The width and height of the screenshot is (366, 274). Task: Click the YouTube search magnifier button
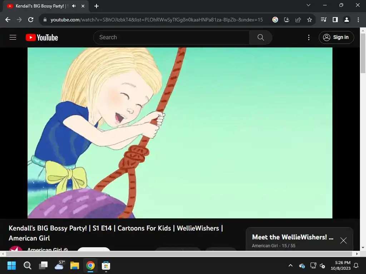point(261,37)
